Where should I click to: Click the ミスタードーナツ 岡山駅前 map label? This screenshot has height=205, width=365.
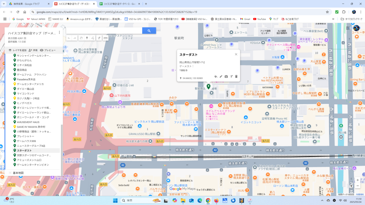(x=215, y=131)
